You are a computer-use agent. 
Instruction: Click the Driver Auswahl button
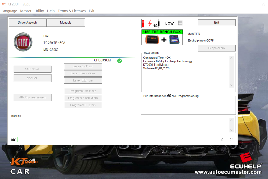27,23
